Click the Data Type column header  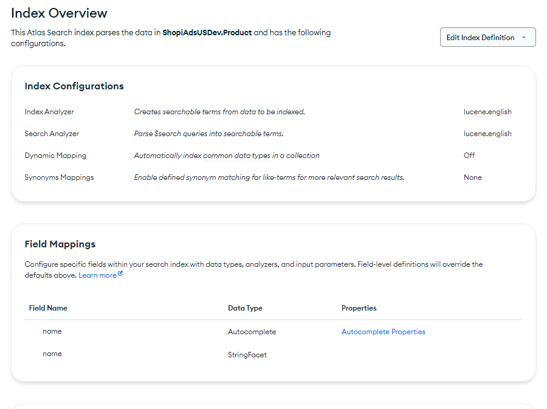tap(245, 308)
